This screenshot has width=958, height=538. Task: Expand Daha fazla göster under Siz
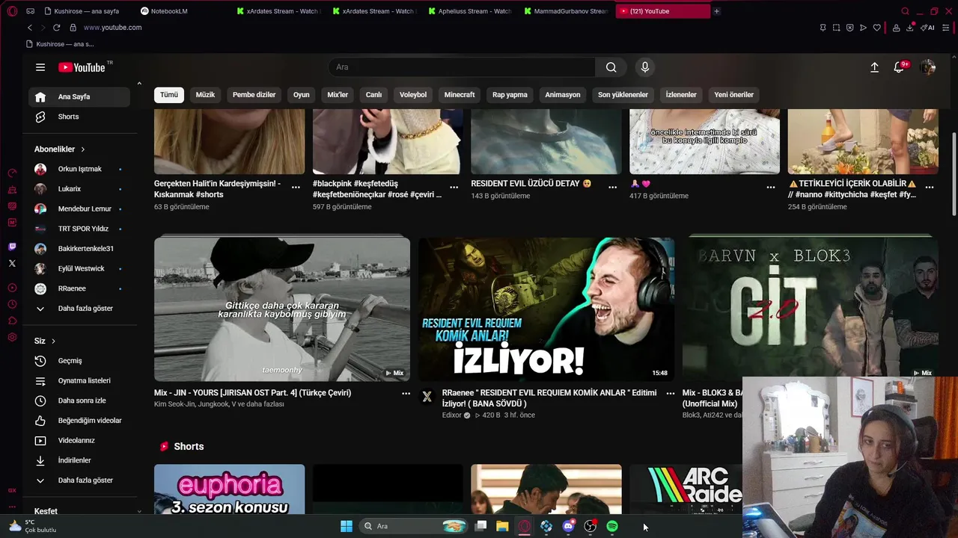point(79,480)
